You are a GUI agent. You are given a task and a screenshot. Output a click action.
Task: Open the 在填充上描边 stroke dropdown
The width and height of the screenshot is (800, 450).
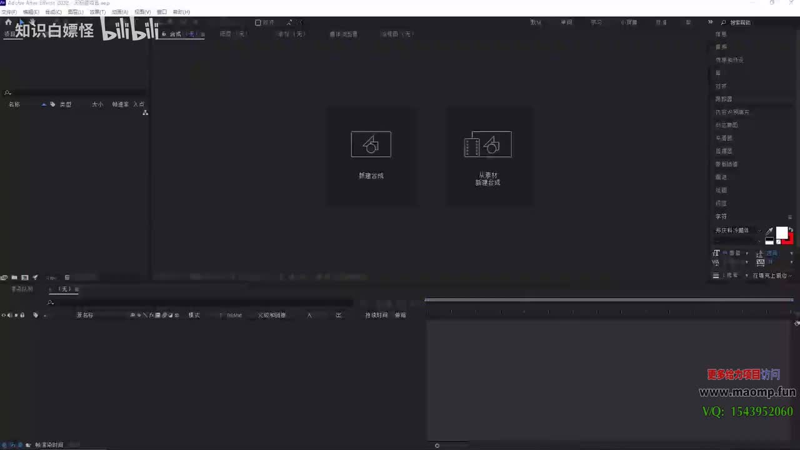772,276
